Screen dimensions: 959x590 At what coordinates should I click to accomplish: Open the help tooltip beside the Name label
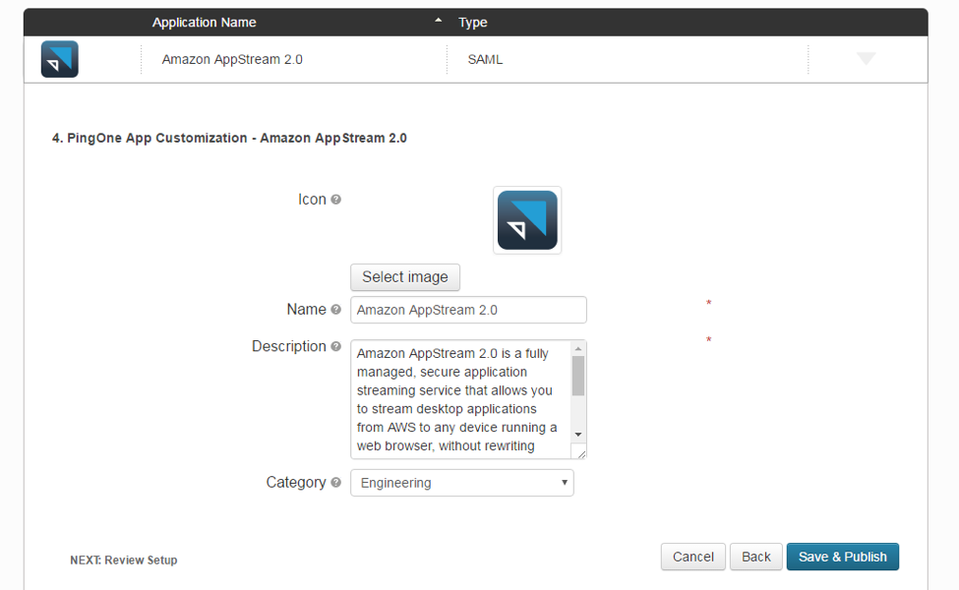point(336,310)
